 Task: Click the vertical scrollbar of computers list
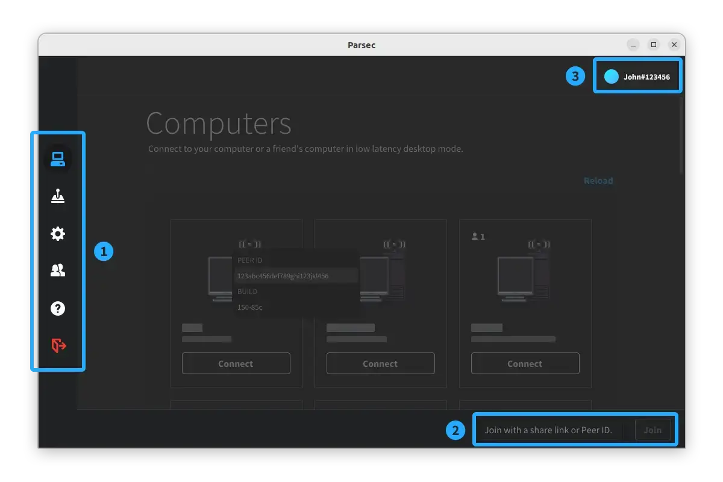coord(681,136)
